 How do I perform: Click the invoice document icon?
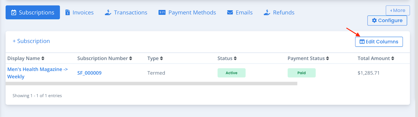(x=67, y=12)
